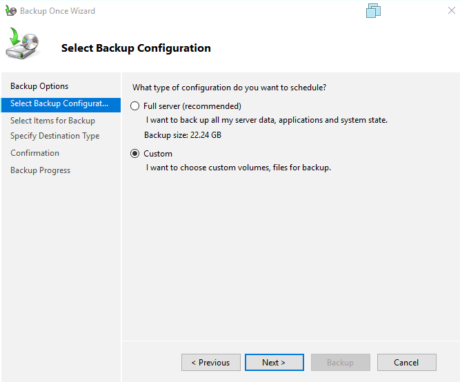This screenshot has width=460, height=382.
Task: Click the green-arrow backup disk icon
Action: click(x=23, y=45)
